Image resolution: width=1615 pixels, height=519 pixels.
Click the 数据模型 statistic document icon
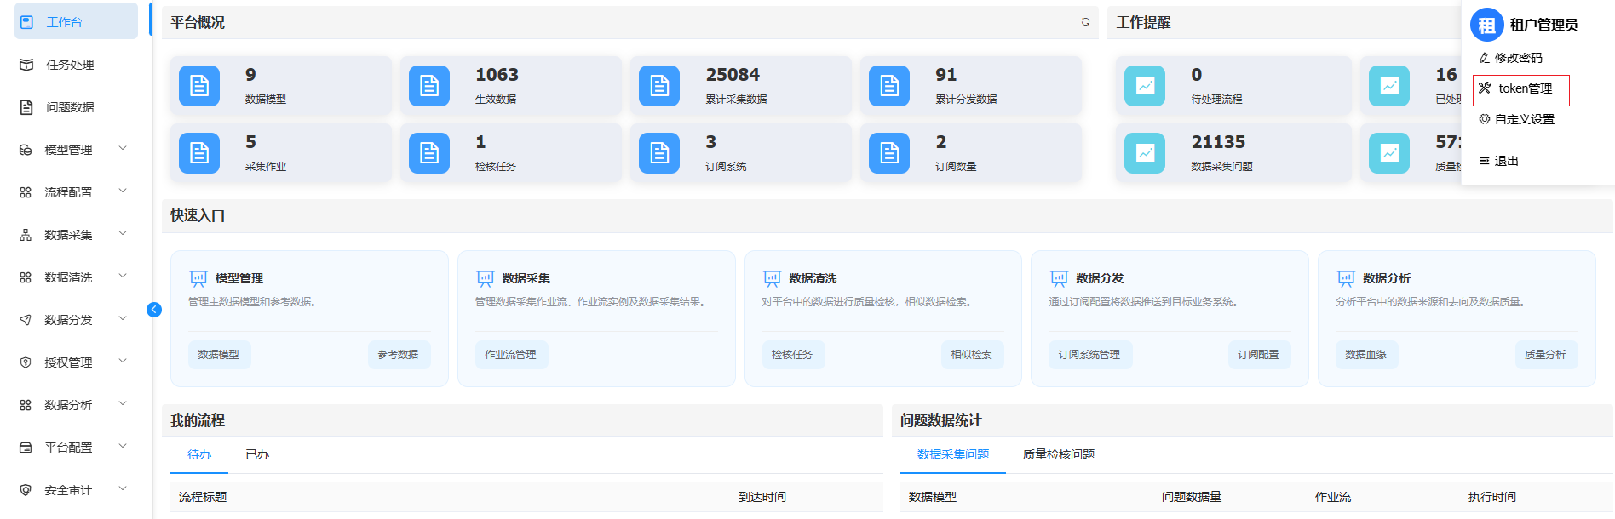pos(199,86)
